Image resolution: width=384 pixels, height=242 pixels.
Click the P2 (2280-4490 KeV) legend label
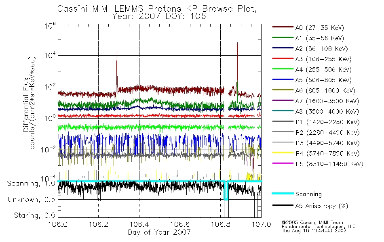point(327,132)
